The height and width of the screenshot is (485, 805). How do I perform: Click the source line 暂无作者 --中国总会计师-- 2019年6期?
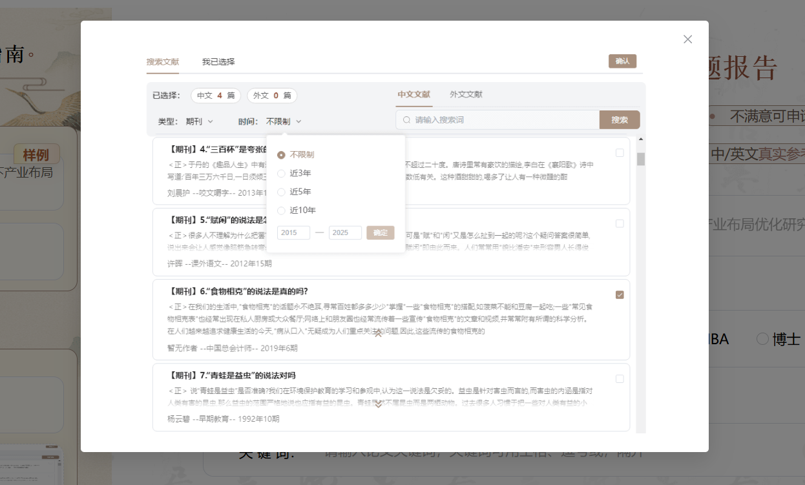(233, 348)
